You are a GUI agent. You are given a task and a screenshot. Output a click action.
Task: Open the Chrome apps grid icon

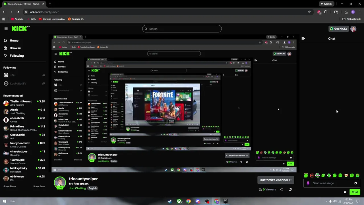[x=4, y=19]
